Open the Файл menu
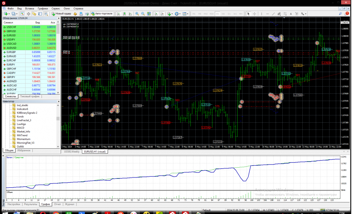Image resolution: width=352 pixels, height=214 pixels. point(10,8)
